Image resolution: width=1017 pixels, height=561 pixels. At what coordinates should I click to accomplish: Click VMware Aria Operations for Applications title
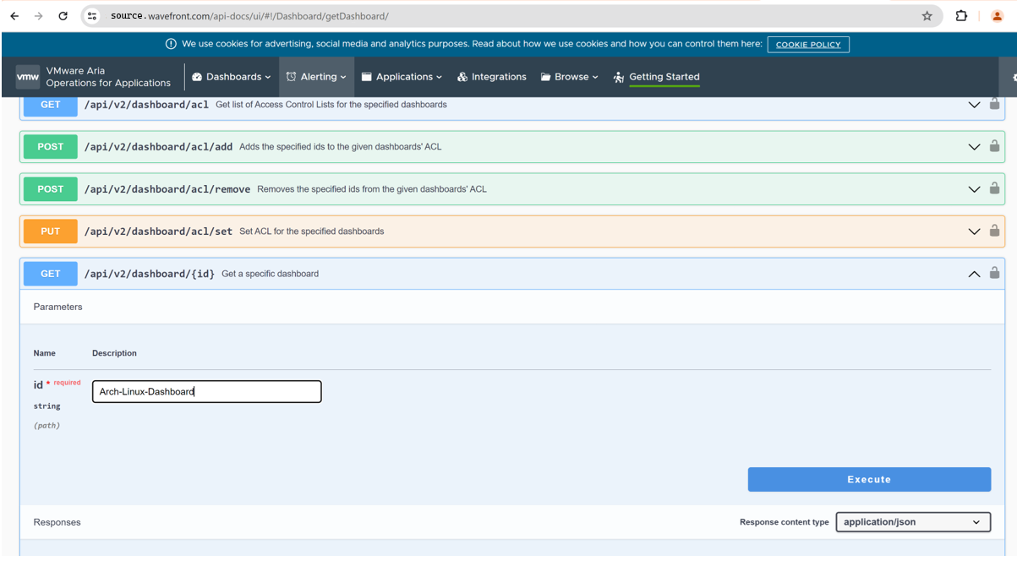[x=108, y=77]
